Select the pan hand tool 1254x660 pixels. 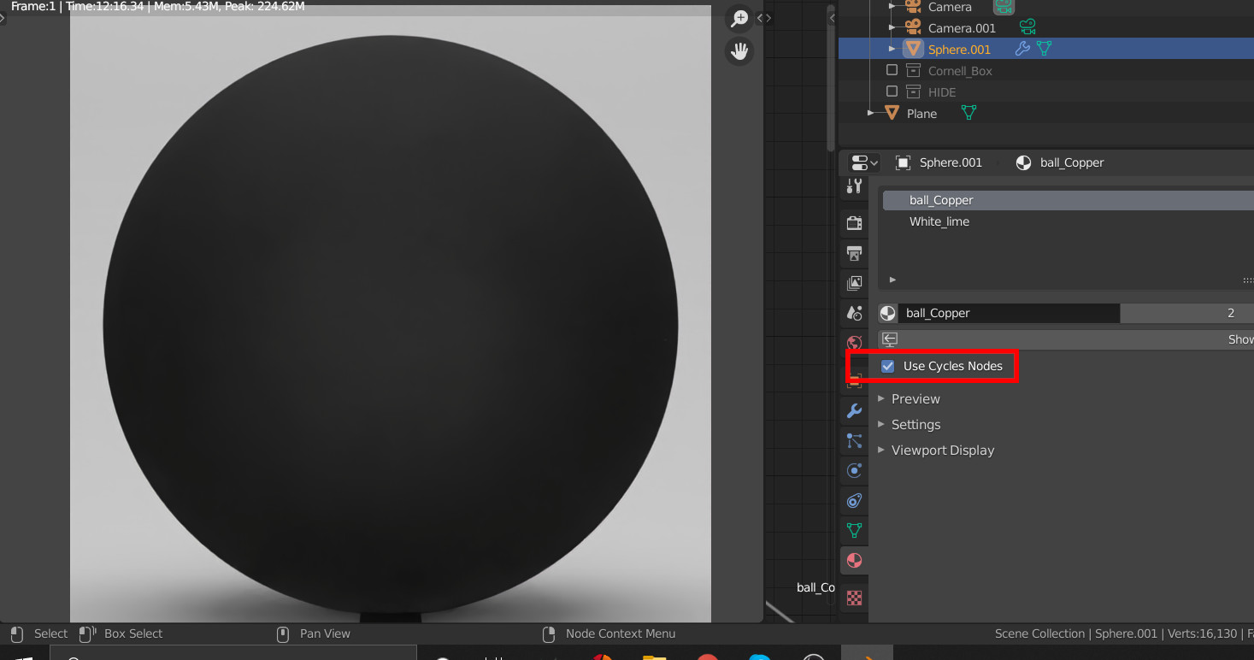pyautogui.click(x=739, y=51)
